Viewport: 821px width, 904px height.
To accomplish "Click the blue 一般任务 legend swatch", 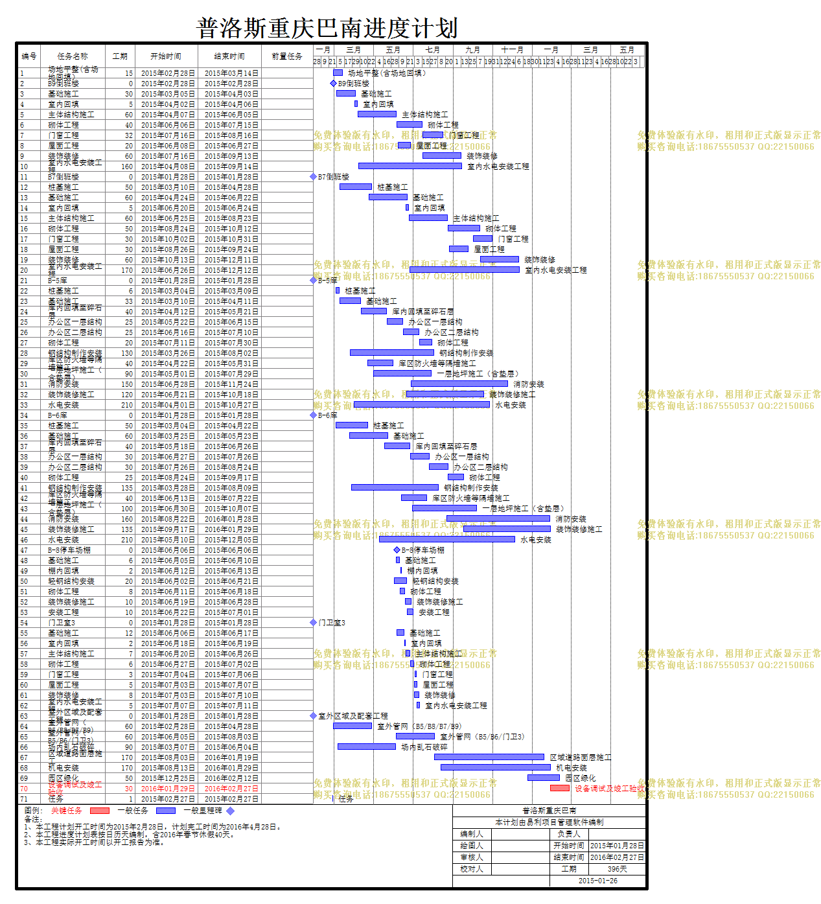I will coord(166,811).
